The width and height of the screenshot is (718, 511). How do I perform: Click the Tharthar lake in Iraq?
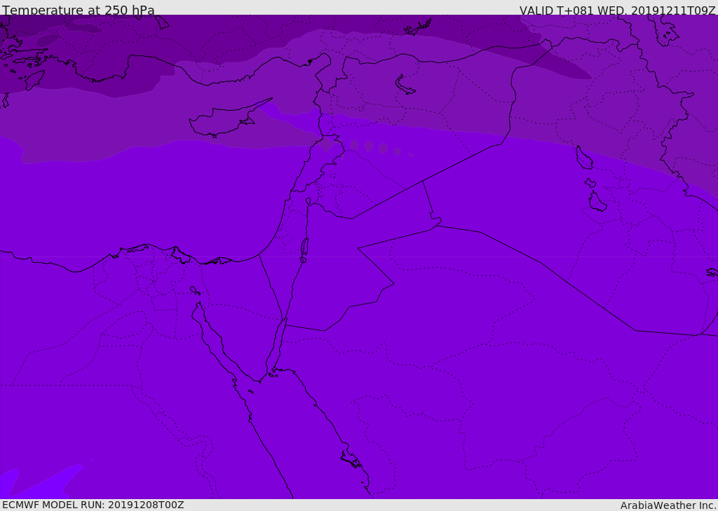pyautogui.click(x=584, y=158)
